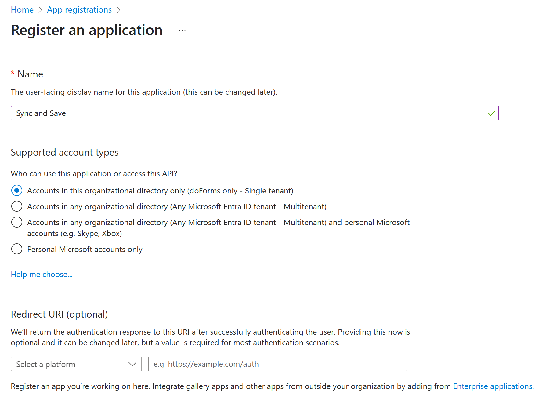Select Multitenant and personal Microsoft accounts option
This screenshot has height=413, width=546.
17,222
